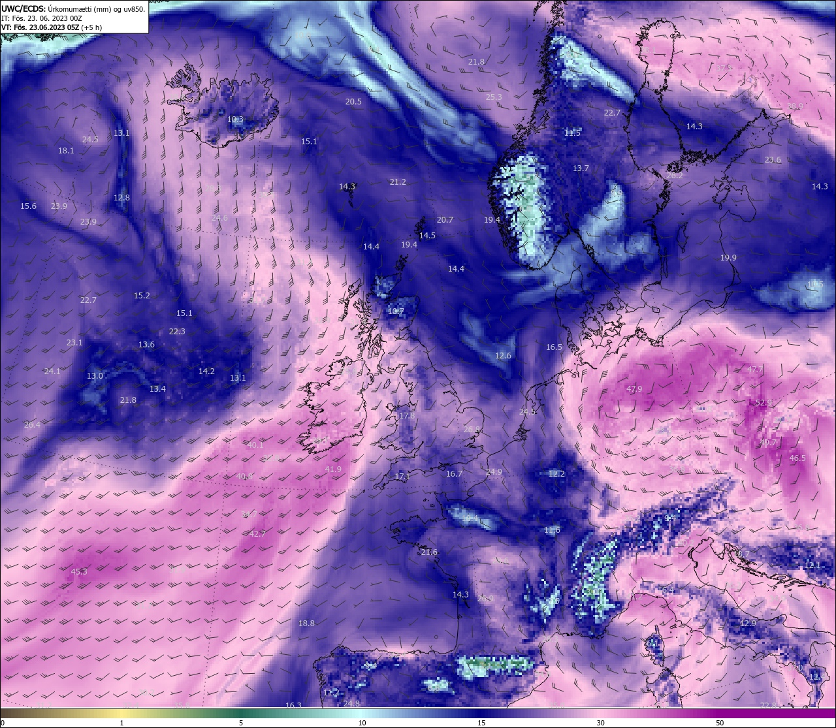This screenshot has height=728, width=836.
Task: Click the value 46.5 on the map
Action: [x=797, y=458]
